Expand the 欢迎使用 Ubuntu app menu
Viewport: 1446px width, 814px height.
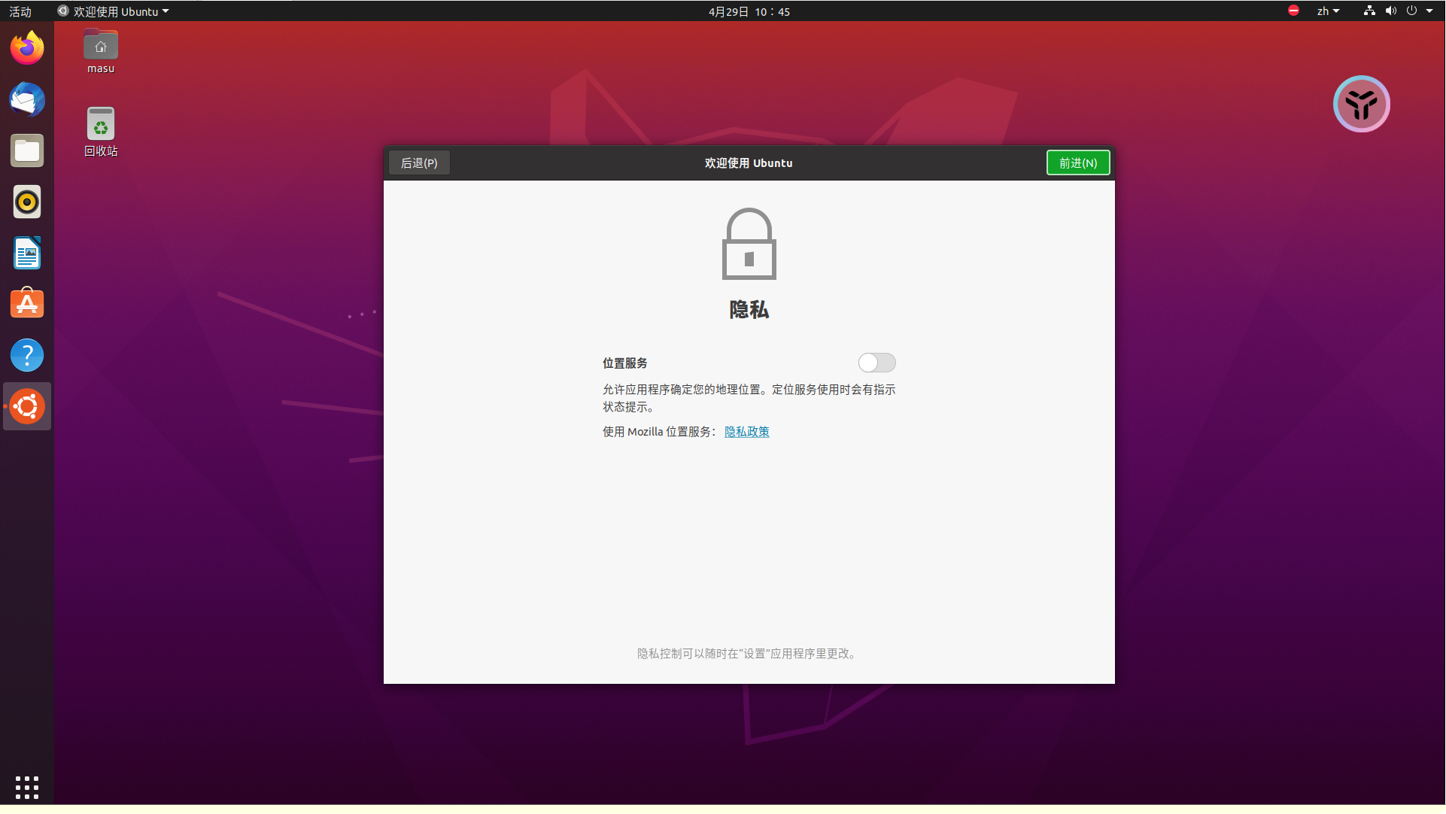114,11
